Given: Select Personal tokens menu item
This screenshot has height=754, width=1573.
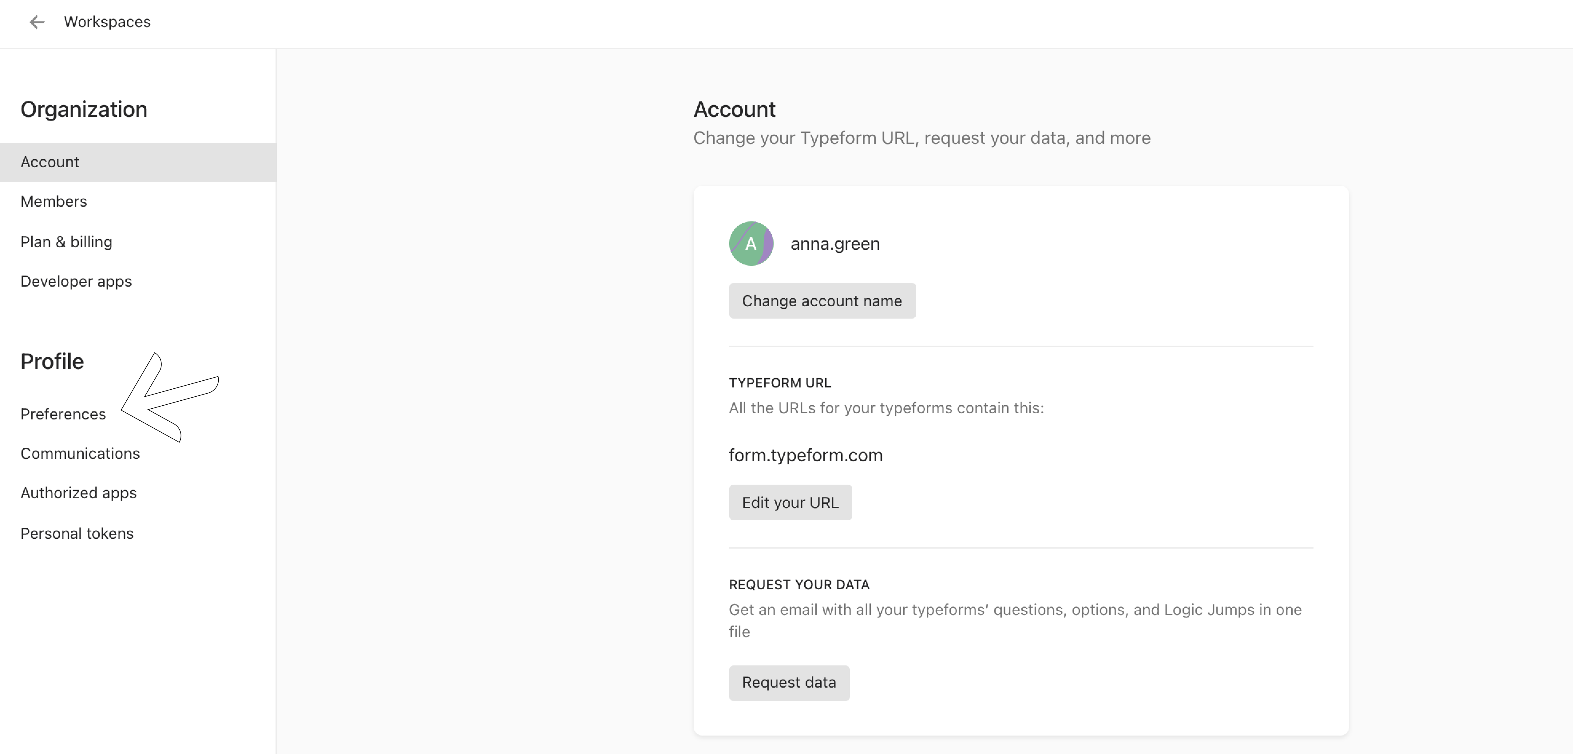Looking at the screenshot, I should 77,532.
